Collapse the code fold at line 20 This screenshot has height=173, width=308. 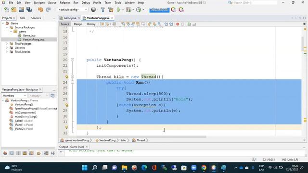click(x=73, y=60)
